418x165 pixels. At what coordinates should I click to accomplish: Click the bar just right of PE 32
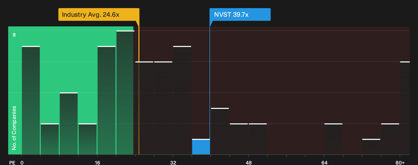pyautogui.click(x=182, y=100)
